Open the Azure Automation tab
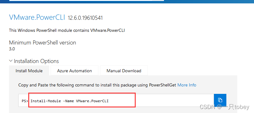The height and width of the screenshot is (113, 254). (x=75, y=71)
